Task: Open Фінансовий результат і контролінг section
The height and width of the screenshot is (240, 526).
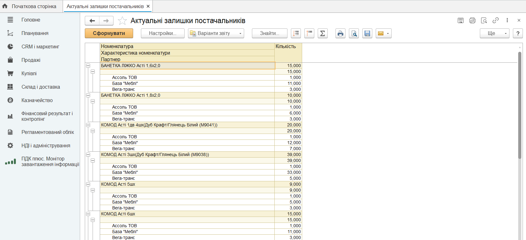Action: click(x=40, y=116)
